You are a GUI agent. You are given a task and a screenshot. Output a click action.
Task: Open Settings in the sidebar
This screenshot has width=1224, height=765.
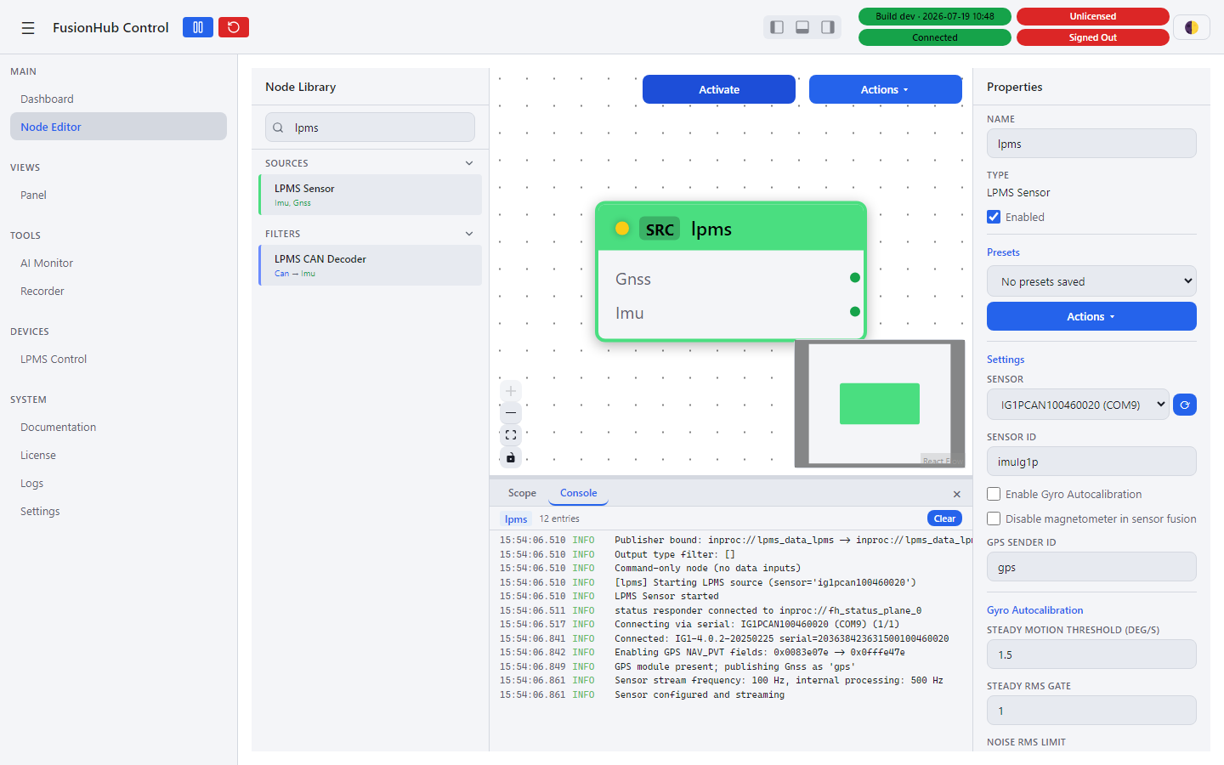(118, 511)
